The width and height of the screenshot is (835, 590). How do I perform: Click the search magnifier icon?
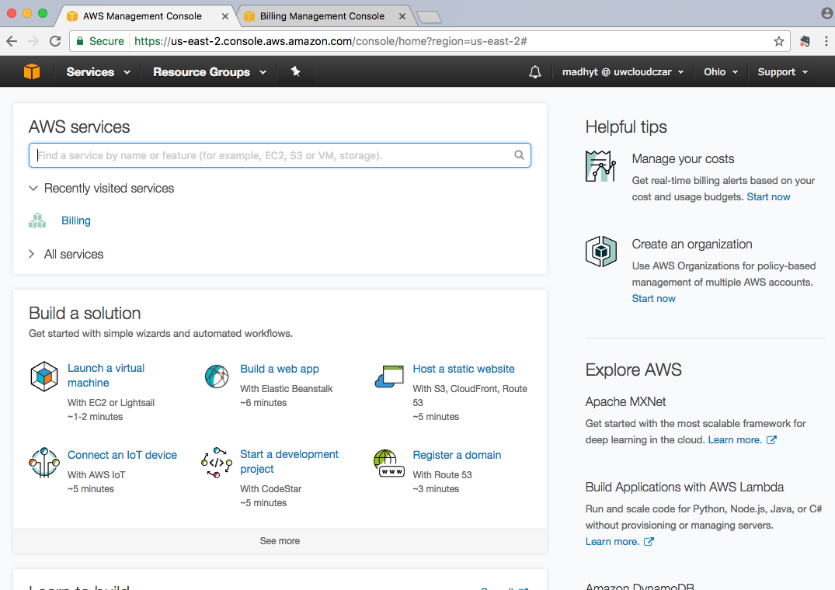click(519, 154)
